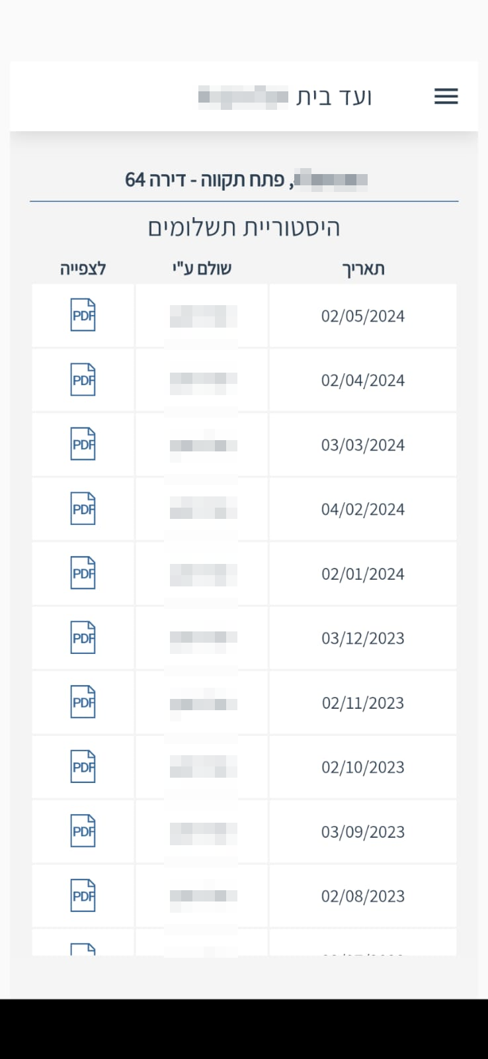View PDF for 03/03/2024 payment

tap(83, 444)
